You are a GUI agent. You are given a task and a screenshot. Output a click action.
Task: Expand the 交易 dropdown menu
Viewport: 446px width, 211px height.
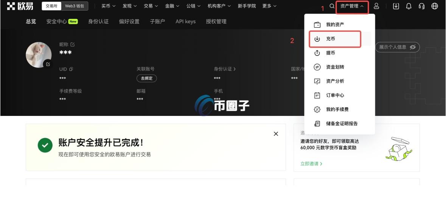[151, 6]
